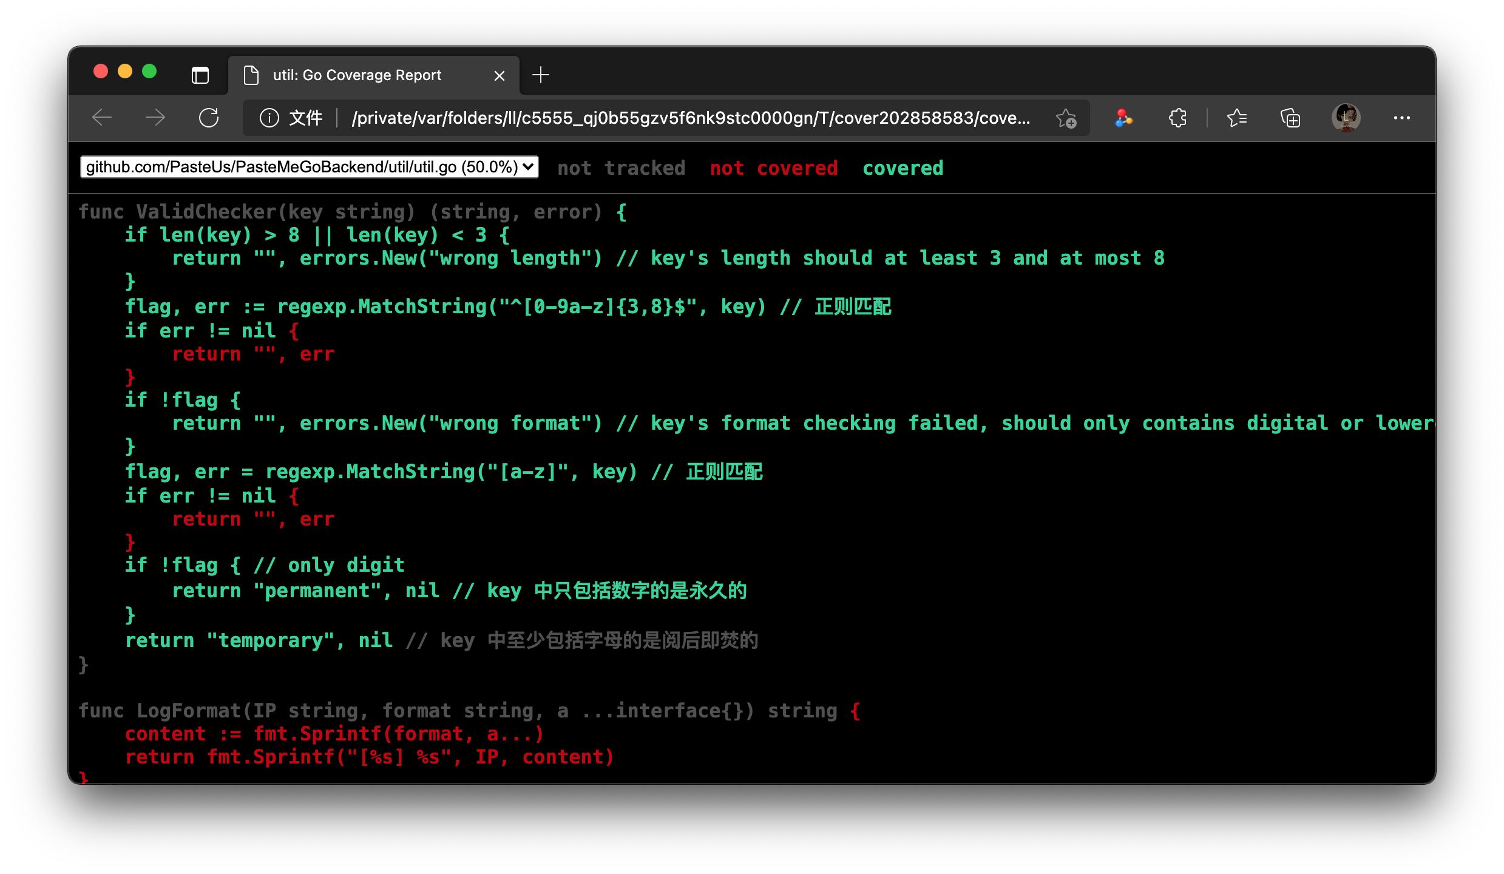Click the 'not tracked' gray legend label
The image size is (1504, 874).
[x=621, y=168]
